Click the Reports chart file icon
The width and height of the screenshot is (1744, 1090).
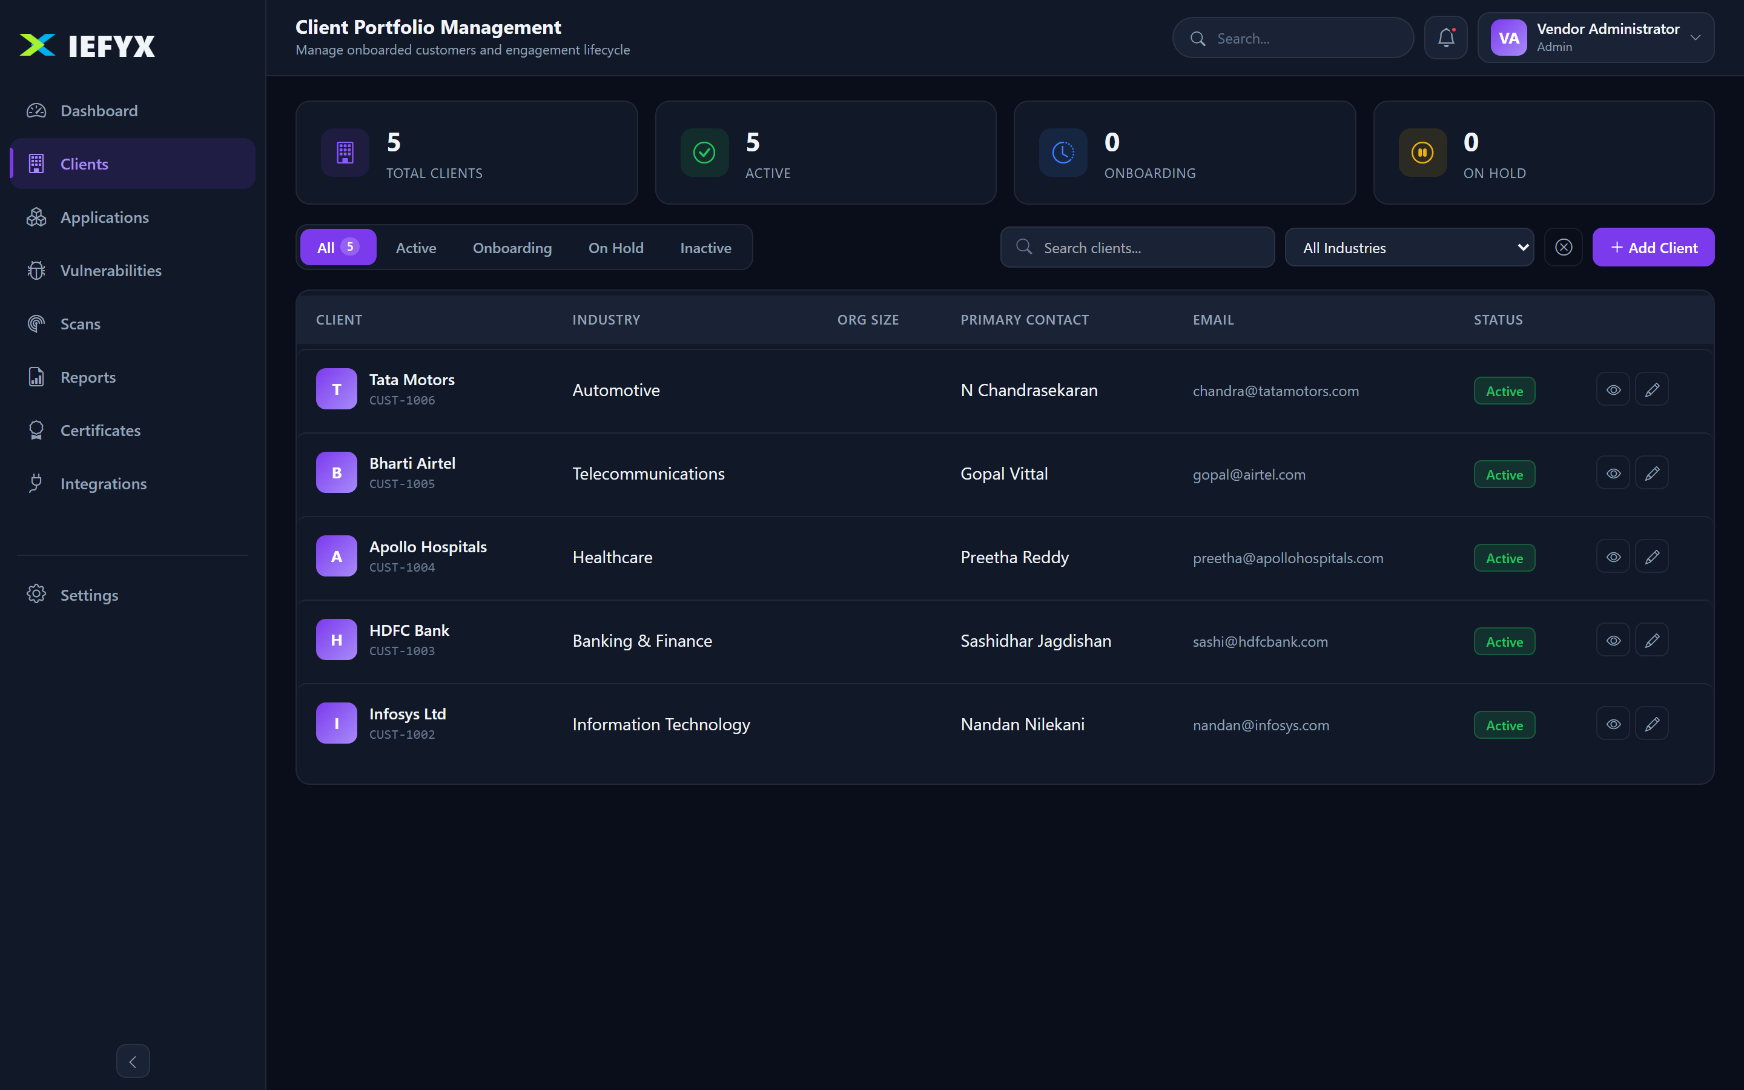36,377
